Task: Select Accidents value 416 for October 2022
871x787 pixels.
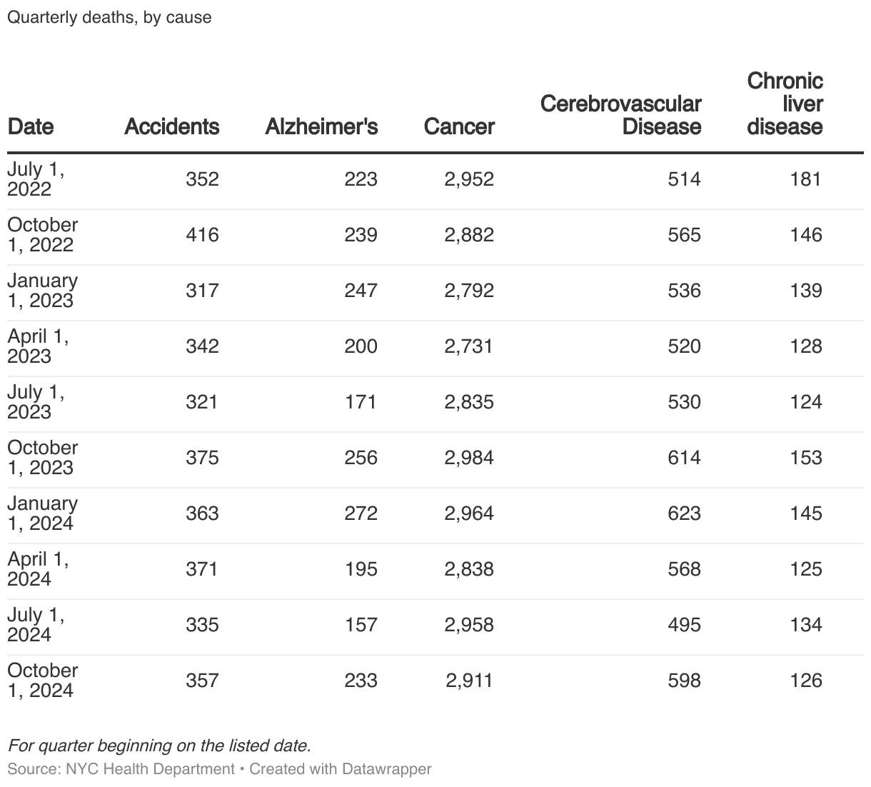Action: (x=202, y=235)
